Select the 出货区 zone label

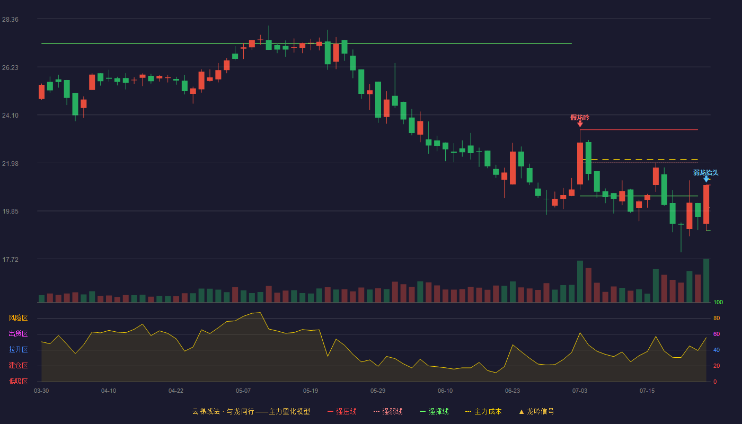pos(18,334)
